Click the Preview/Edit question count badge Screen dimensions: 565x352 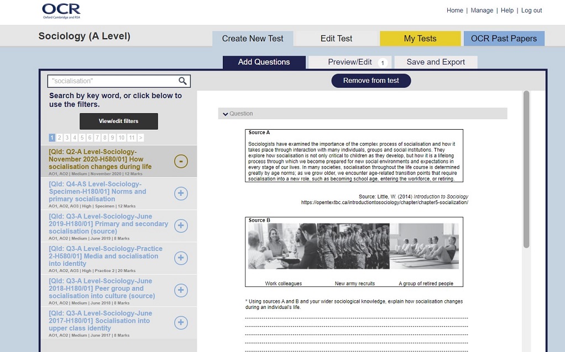pyautogui.click(x=383, y=63)
